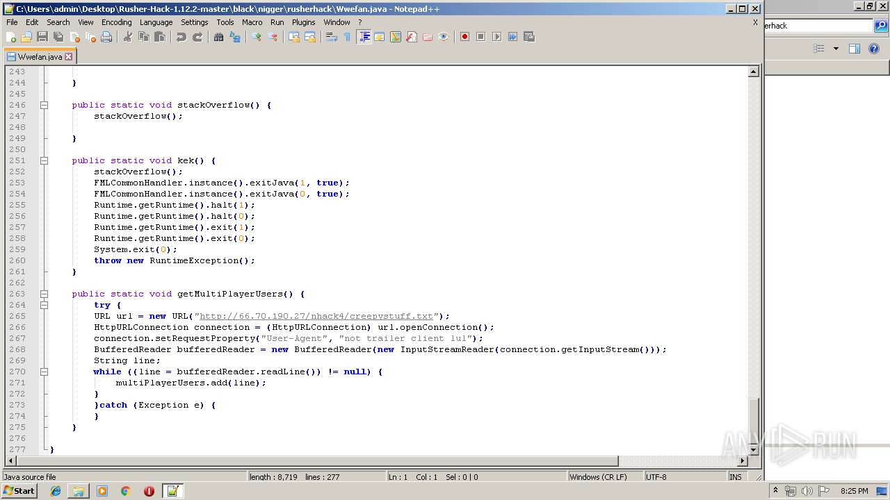
Task: Click the Explorer search magnifier button
Action: [x=881, y=26]
